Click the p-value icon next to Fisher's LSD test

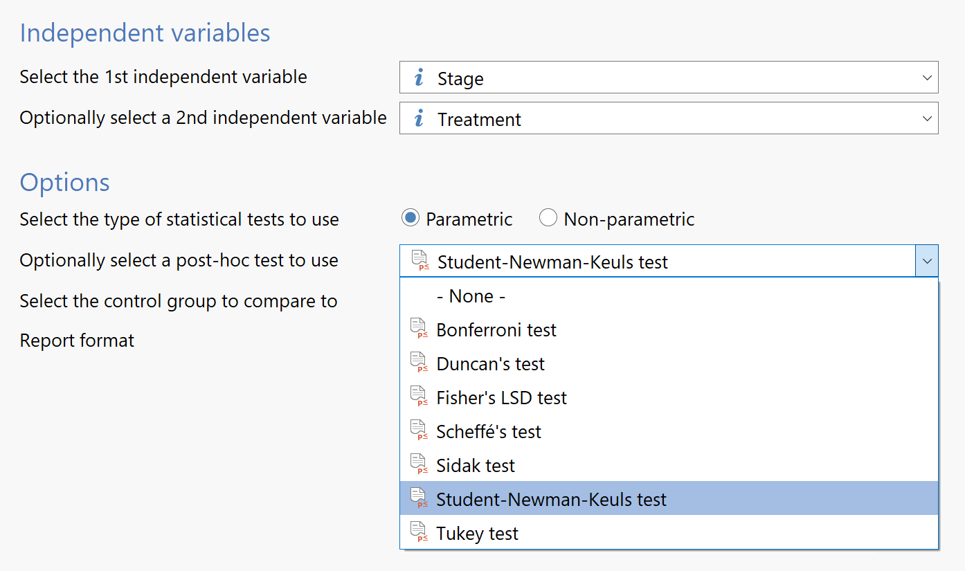(x=420, y=397)
